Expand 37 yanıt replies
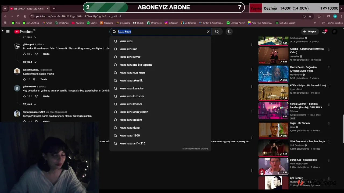The height and width of the screenshot is (193, 344). (x=30, y=104)
